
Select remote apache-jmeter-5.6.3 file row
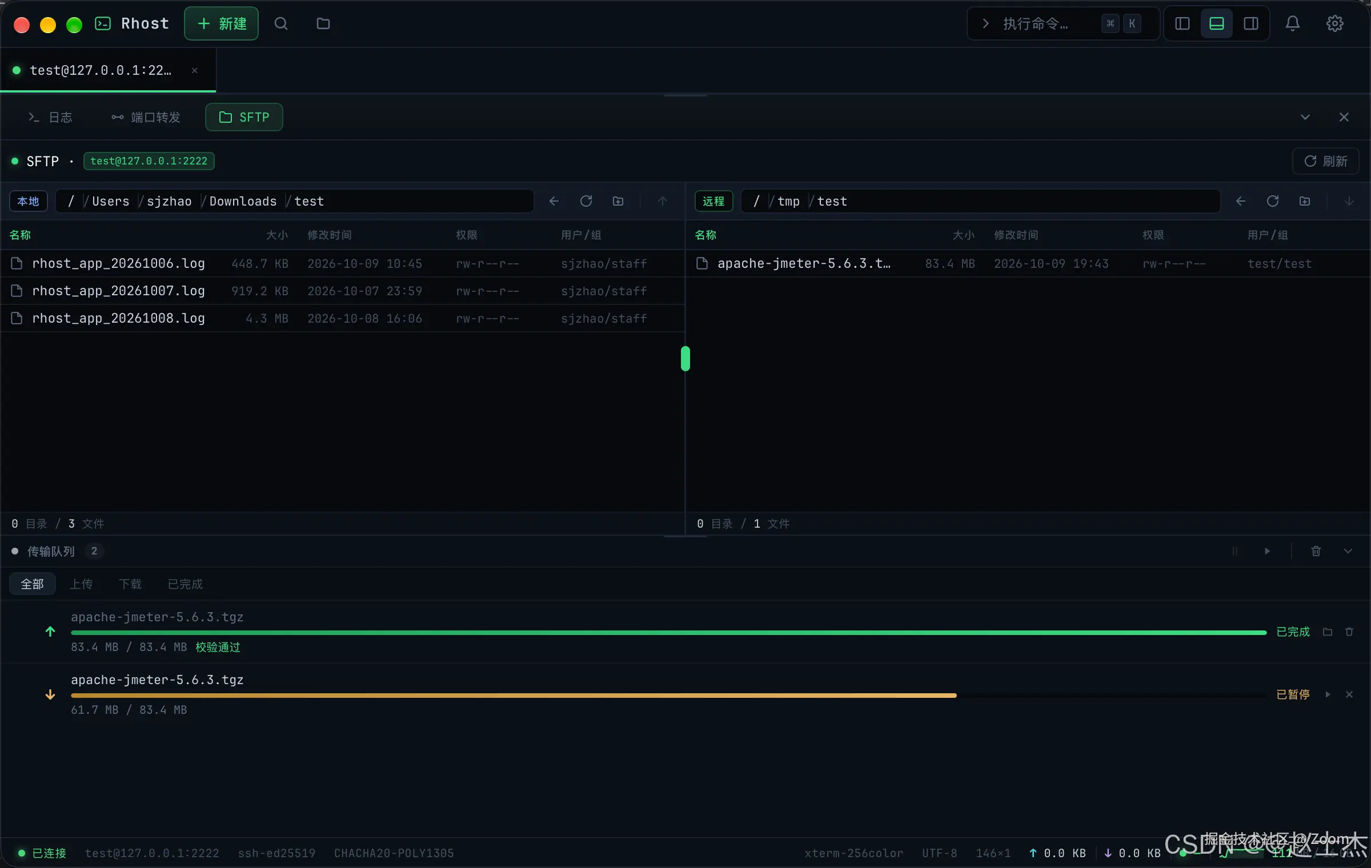point(1028,263)
